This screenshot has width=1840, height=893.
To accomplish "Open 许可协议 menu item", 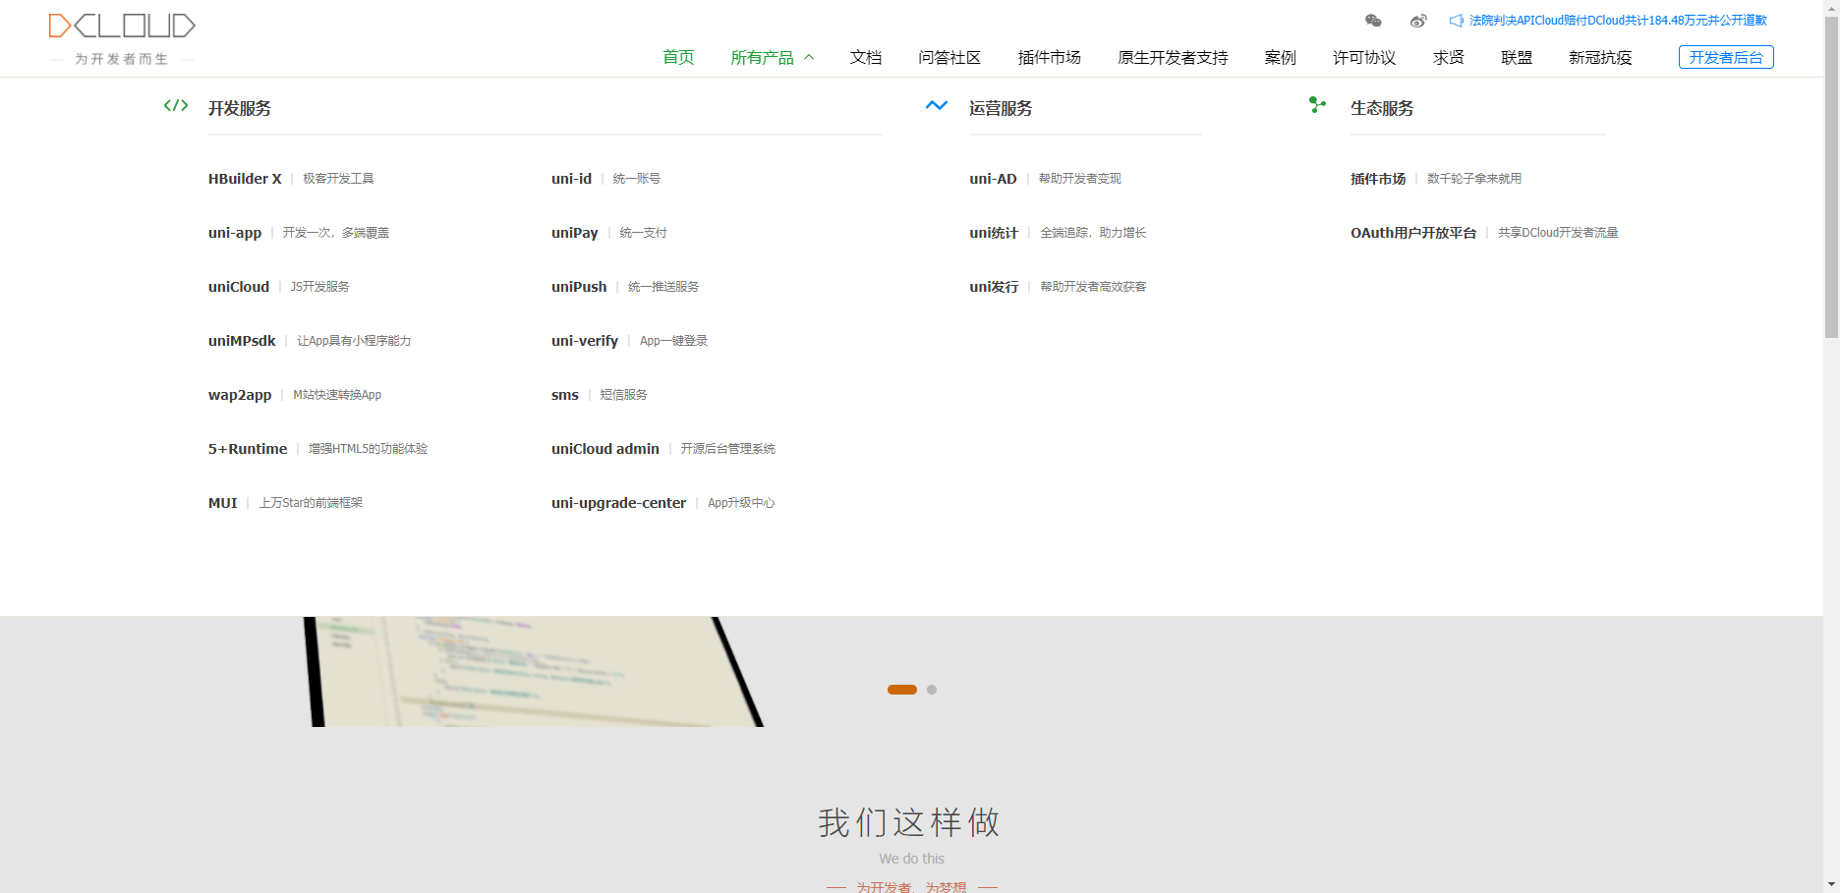I will coord(1364,57).
